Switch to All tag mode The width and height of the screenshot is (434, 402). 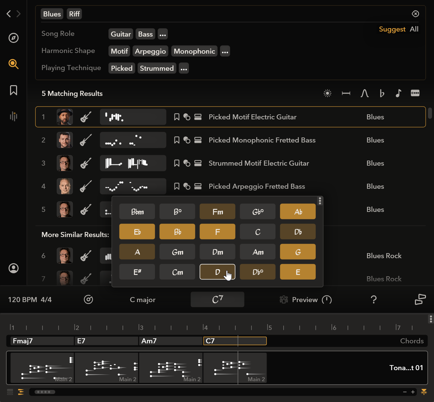(414, 29)
